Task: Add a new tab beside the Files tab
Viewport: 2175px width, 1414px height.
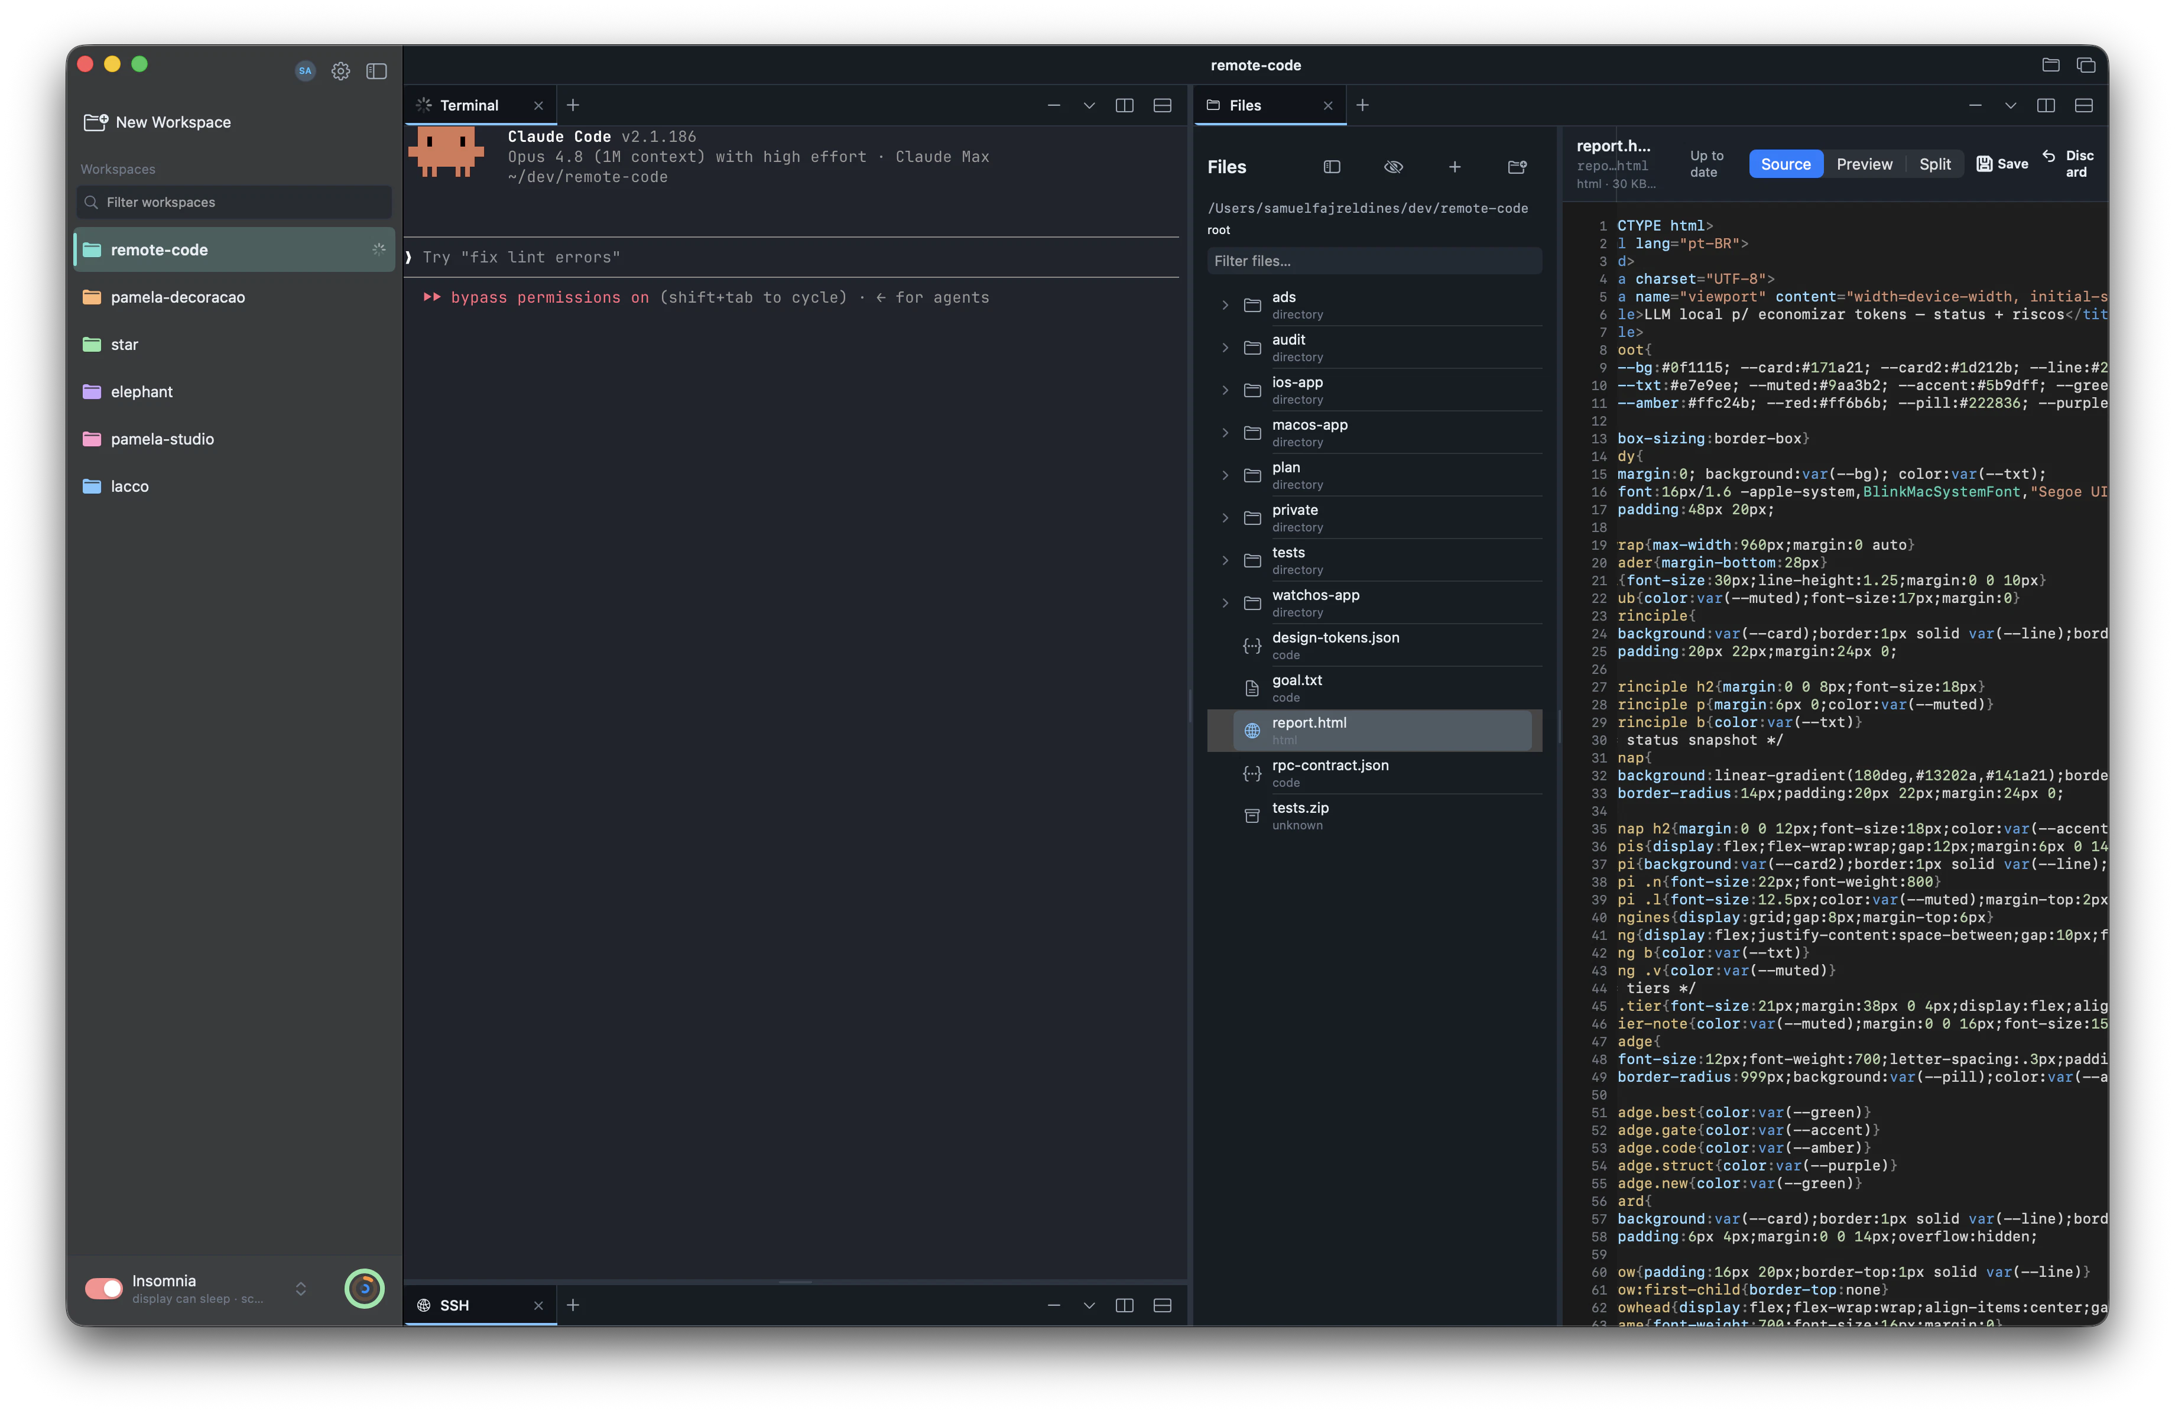Action: tap(1362, 105)
